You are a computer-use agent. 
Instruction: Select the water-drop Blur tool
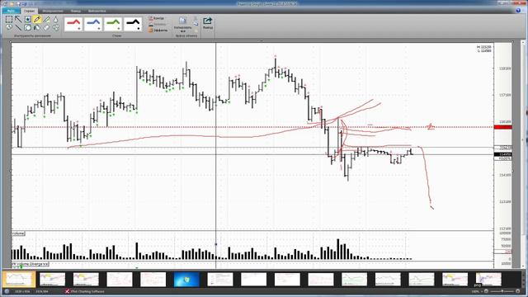pos(55,20)
